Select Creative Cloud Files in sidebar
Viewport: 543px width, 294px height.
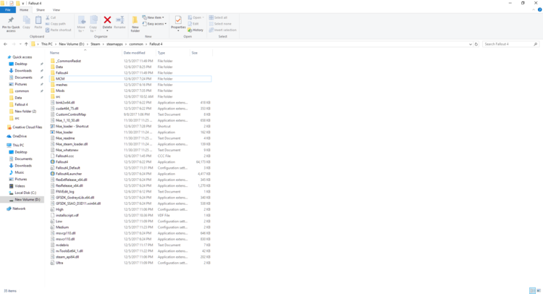pos(27,127)
